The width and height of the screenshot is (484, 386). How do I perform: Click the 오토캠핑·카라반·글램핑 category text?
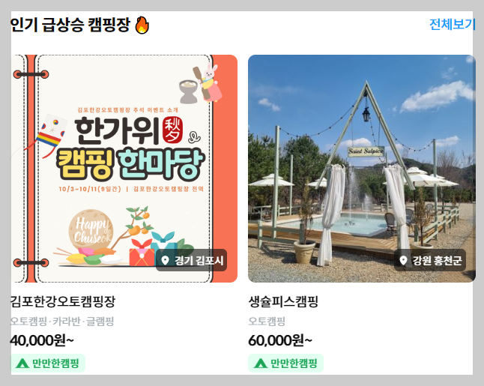click(x=62, y=322)
